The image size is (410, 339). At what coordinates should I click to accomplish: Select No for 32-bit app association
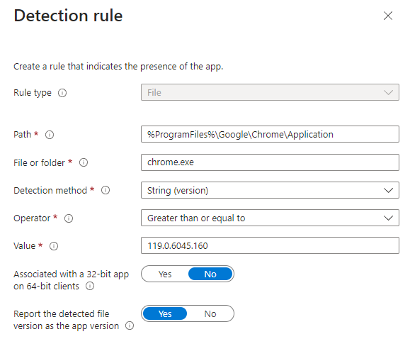(210, 274)
